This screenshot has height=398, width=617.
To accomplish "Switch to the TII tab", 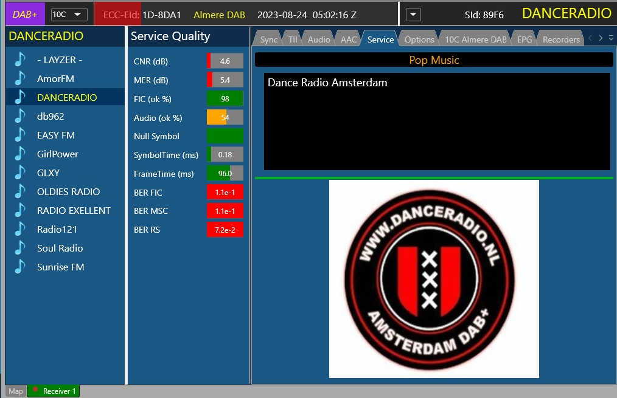I will 292,39.
